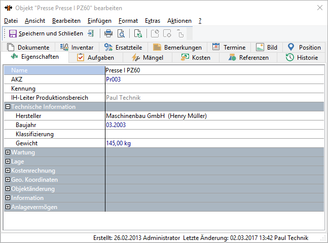Click the document settings gear icon

pyautogui.click(x=167, y=33)
